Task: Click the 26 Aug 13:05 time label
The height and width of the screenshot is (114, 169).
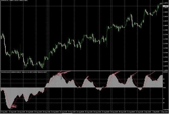Action: (x=97, y=112)
